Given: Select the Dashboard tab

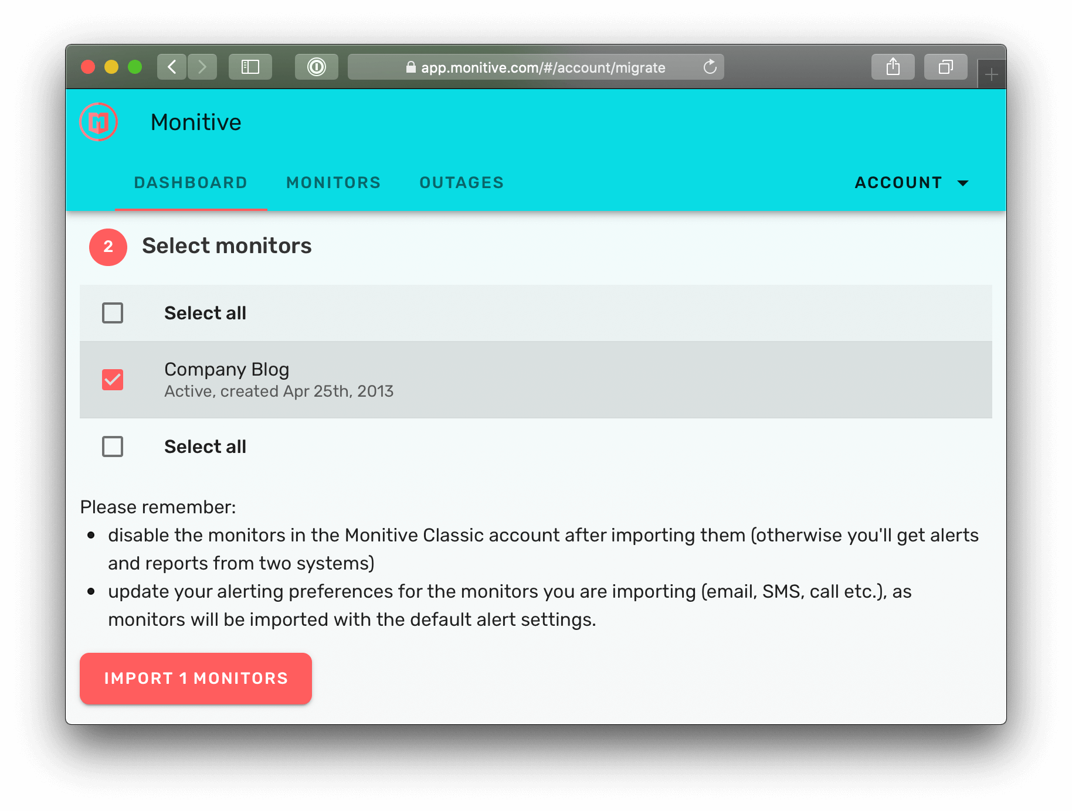Looking at the screenshot, I should (x=191, y=182).
